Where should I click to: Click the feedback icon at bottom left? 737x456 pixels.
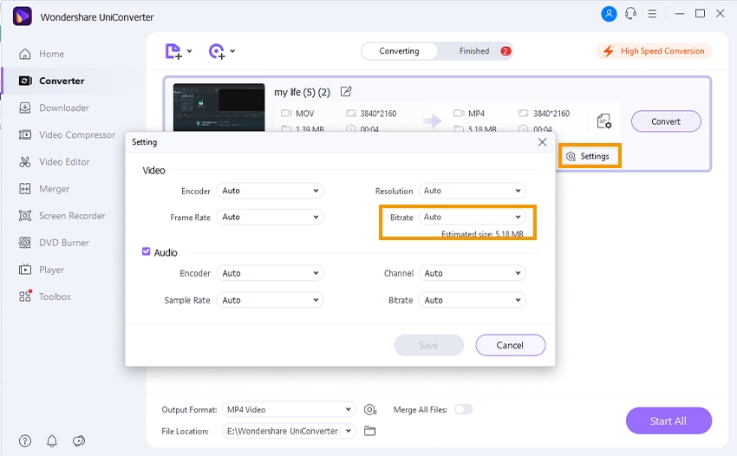click(x=79, y=441)
